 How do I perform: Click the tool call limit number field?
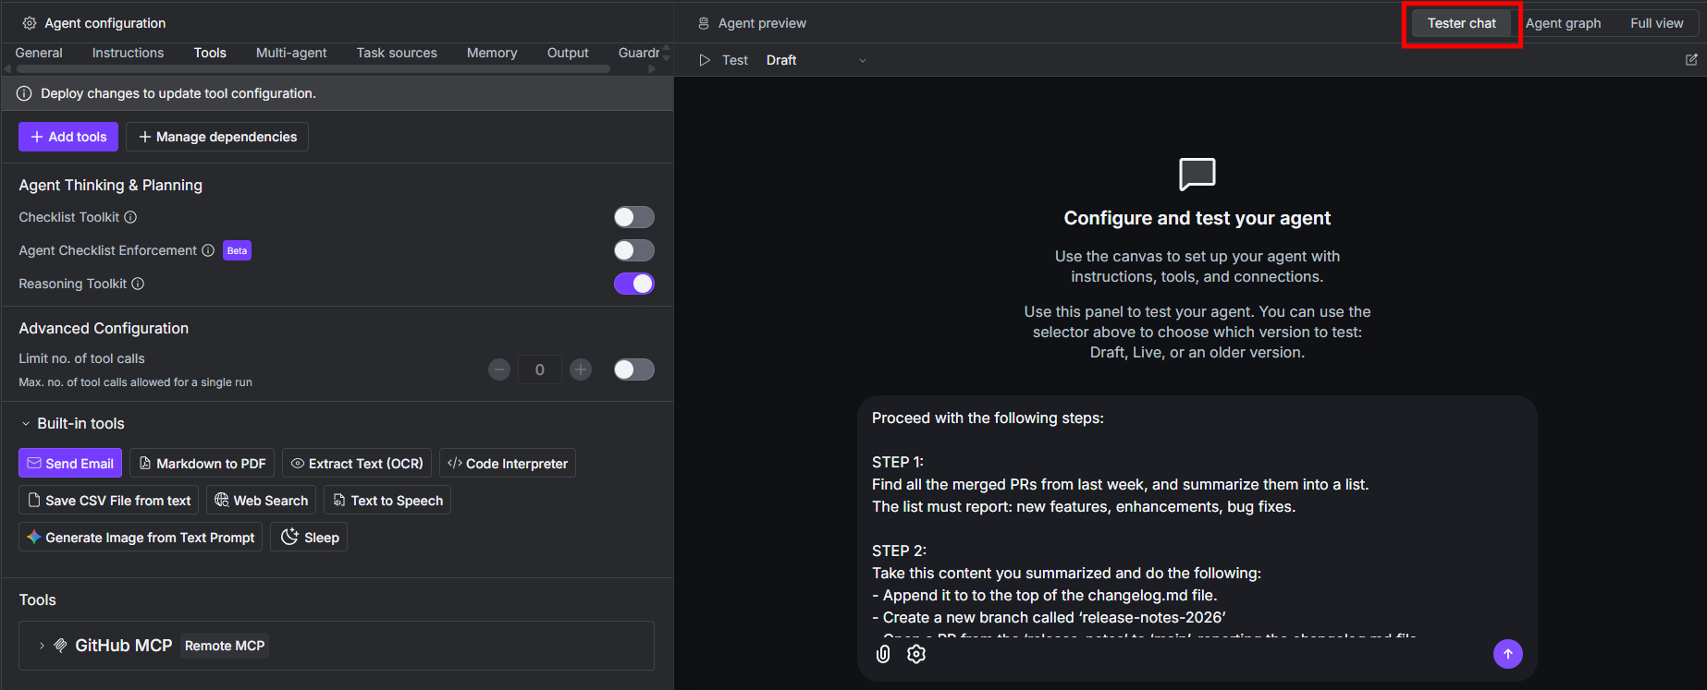[540, 369]
